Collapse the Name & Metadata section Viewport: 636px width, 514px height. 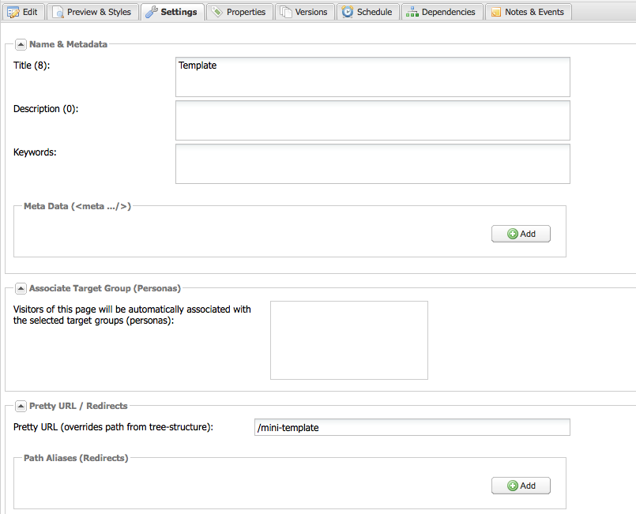coord(21,44)
